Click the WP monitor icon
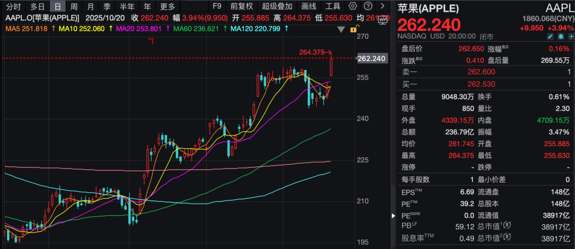The image size is (575, 249). (x=382, y=20)
